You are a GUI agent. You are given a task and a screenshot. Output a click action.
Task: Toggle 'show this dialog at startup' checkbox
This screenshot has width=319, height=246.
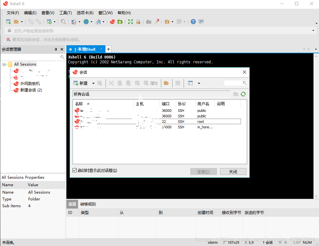[x=75, y=170]
